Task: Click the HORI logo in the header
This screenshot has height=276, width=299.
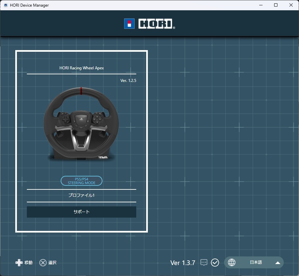Action: (x=149, y=24)
